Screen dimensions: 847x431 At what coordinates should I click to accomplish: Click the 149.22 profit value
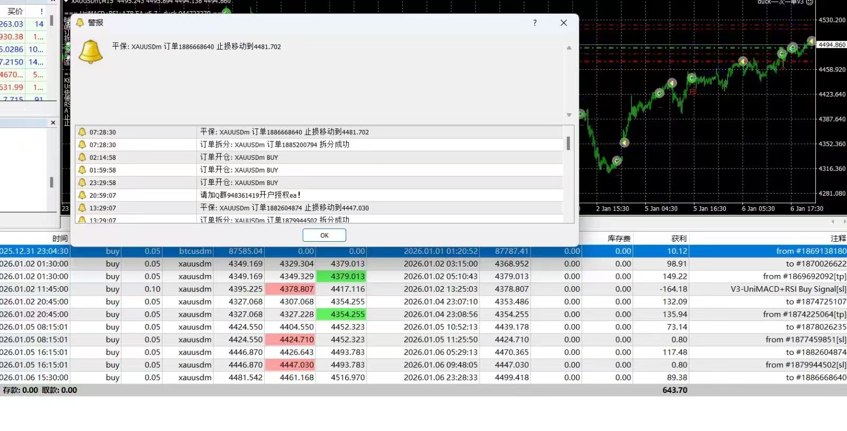click(675, 277)
